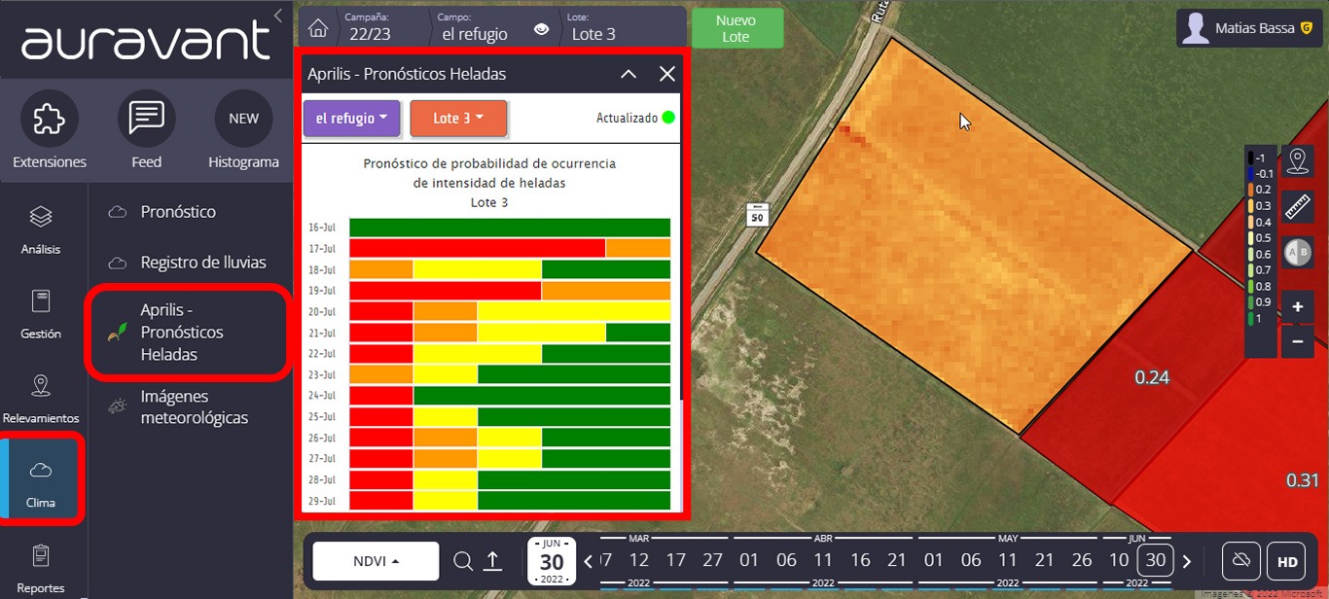The height and width of the screenshot is (599, 1329).
Task: Collapse the Pronósticos Heladas panel
Action: 629,73
